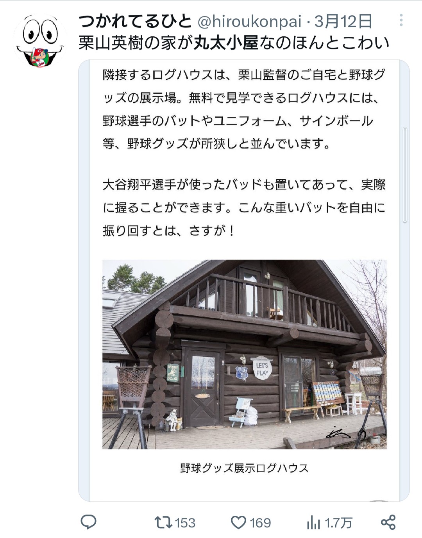Share the tweet via share icon
422x538 pixels.
pyautogui.click(x=388, y=522)
